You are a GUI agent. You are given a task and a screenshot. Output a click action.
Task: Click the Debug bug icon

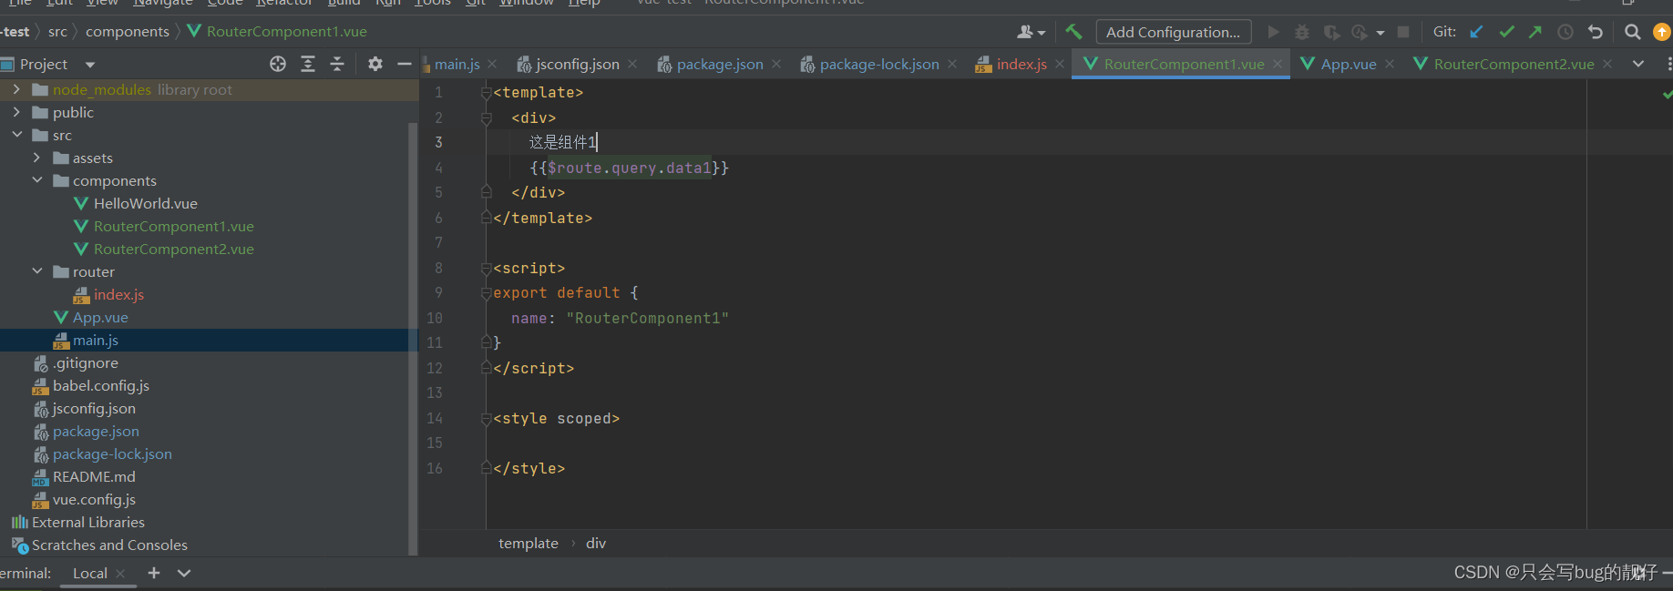tap(1302, 32)
